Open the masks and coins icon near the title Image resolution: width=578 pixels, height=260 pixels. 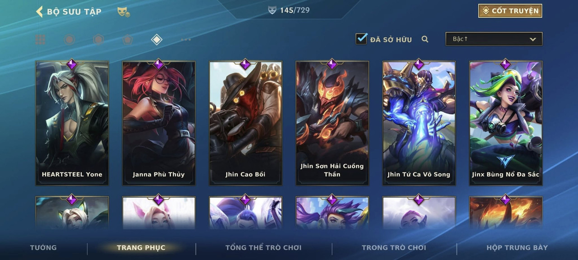(x=124, y=12)
